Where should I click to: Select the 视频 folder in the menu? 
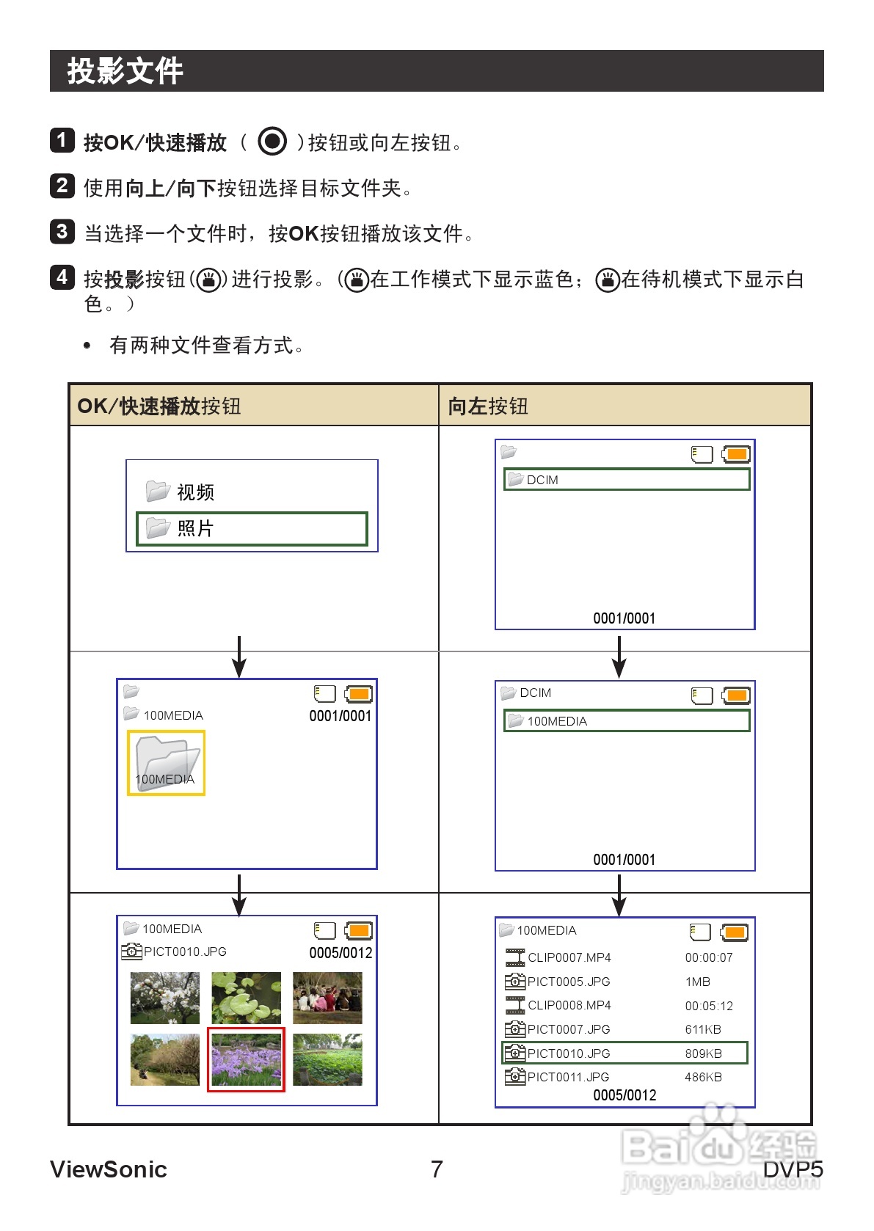[180, 492]
